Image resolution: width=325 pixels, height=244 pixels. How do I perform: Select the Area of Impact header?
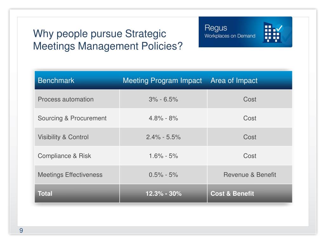click(x=234, y=80)
